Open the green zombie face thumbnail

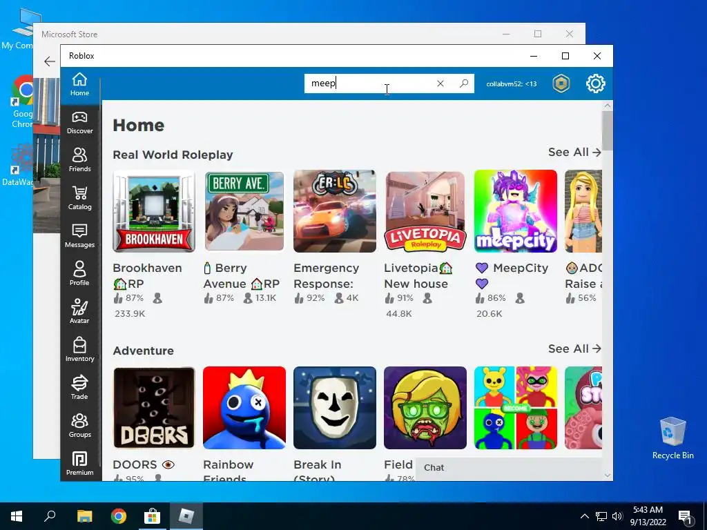click(x=425, y=408)
